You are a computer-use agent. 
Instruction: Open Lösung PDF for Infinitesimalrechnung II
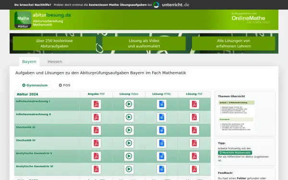pyautogui.click(x=194, y=117)
